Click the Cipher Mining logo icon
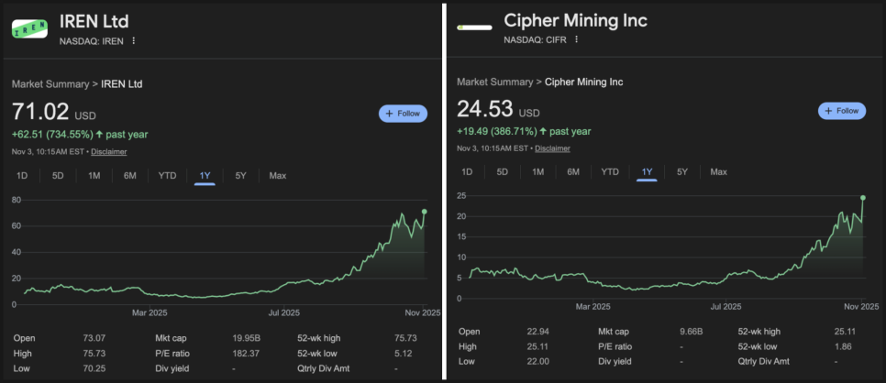Screen dimensions: 886x383 (x=474, y=27)
